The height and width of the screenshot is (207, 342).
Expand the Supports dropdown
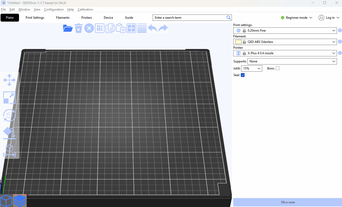[292, 61]
